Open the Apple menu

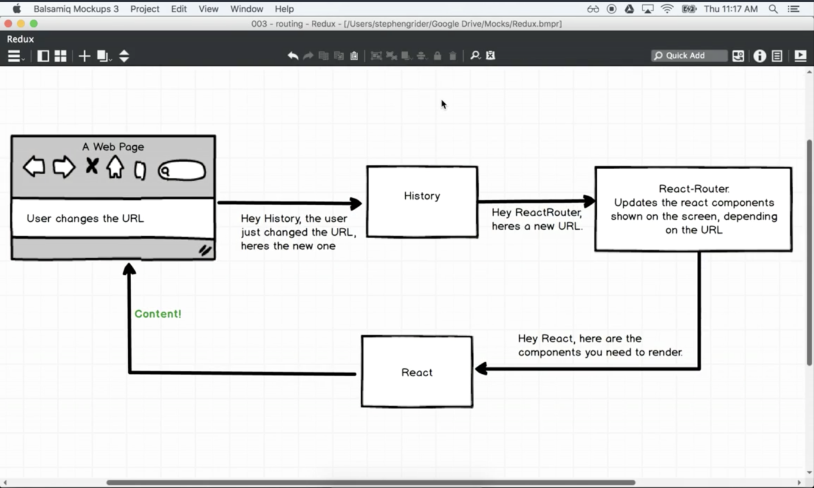point(17,9)
